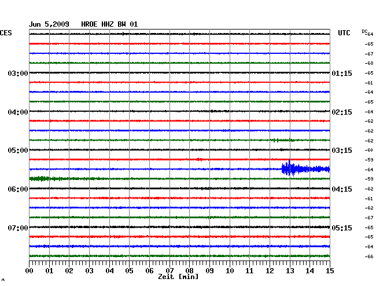Click the date label Jun 5,2009
Image resolution: width=376 pixels, height=286 pixels.
point(49,24)
